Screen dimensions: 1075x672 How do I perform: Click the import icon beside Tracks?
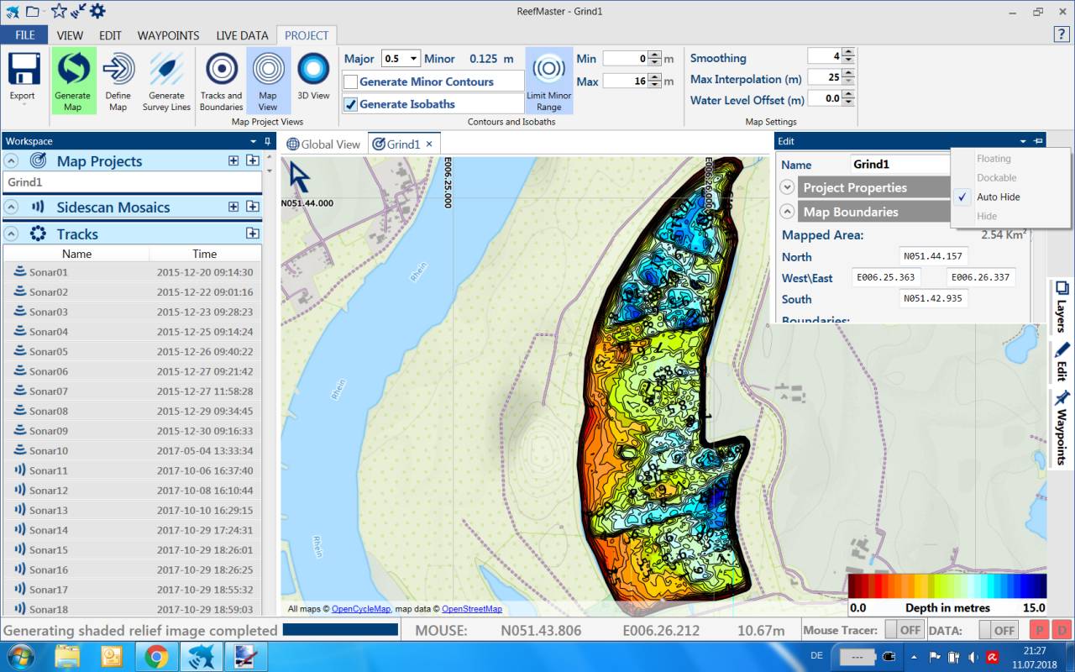pos(252,234)
